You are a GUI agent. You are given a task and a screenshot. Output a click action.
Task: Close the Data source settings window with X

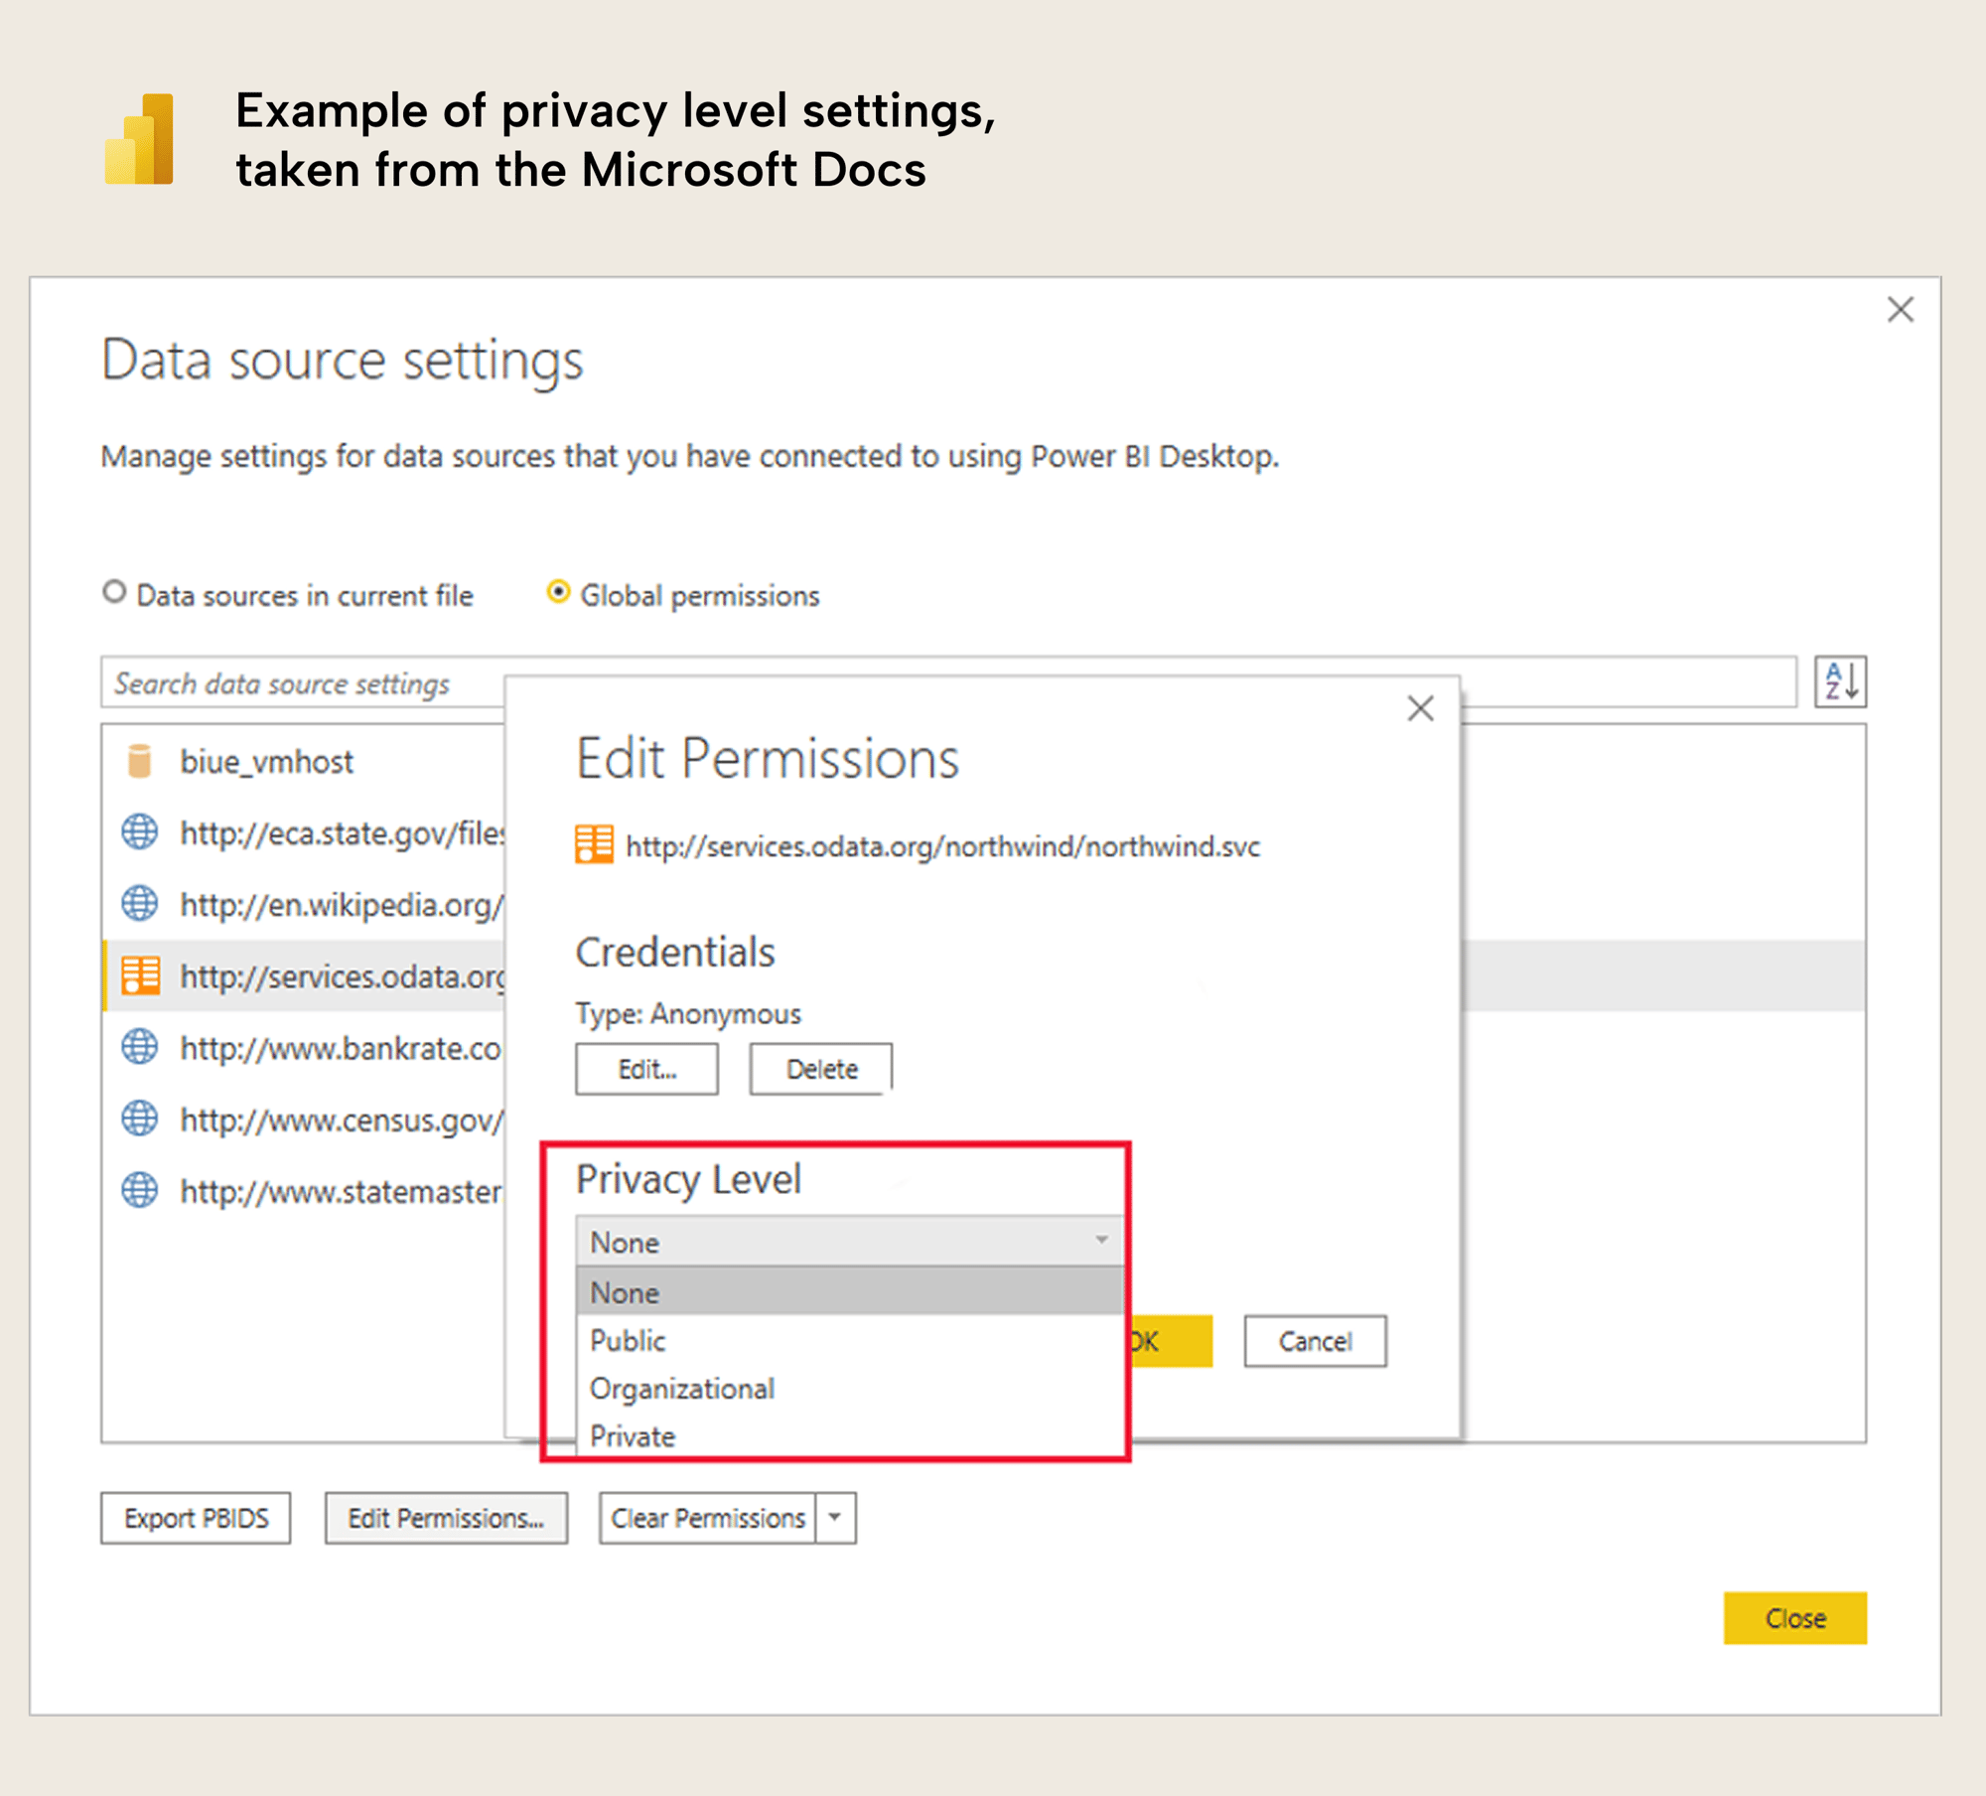click(1901, 310)
